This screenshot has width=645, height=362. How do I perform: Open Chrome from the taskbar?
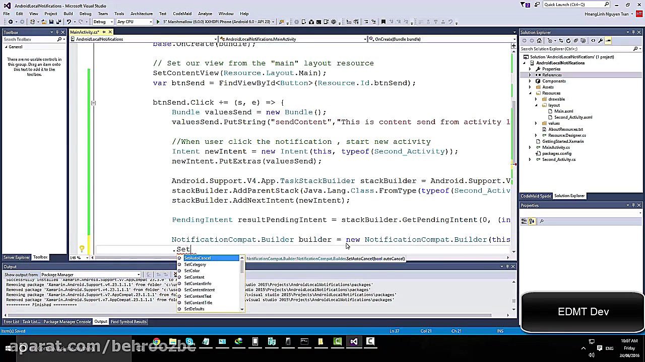tap(157, 342)
